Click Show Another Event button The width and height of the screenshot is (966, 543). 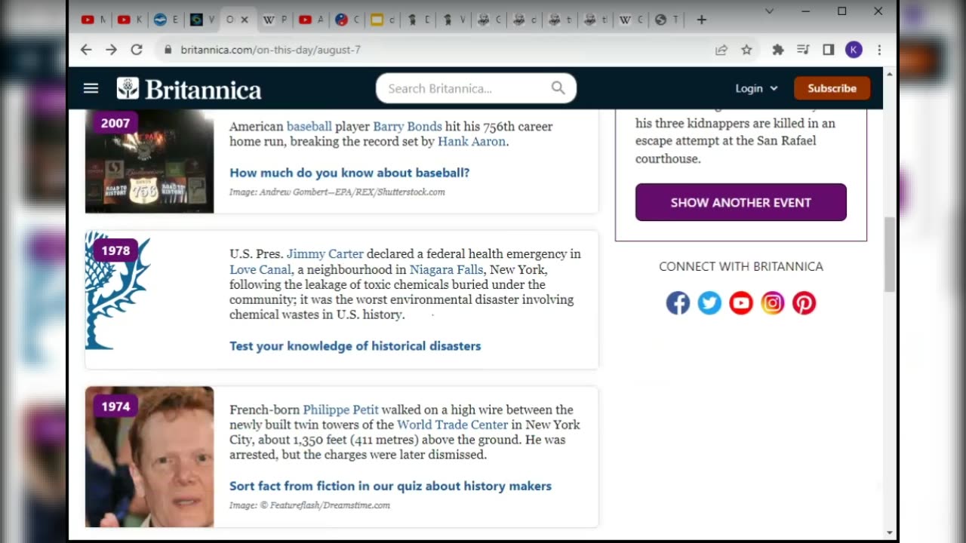740,202
